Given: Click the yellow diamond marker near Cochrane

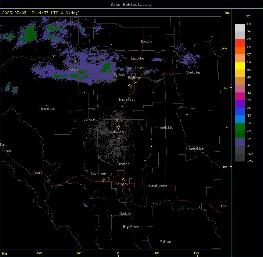Looking at the screenshot, I should [x=104, y=180].
